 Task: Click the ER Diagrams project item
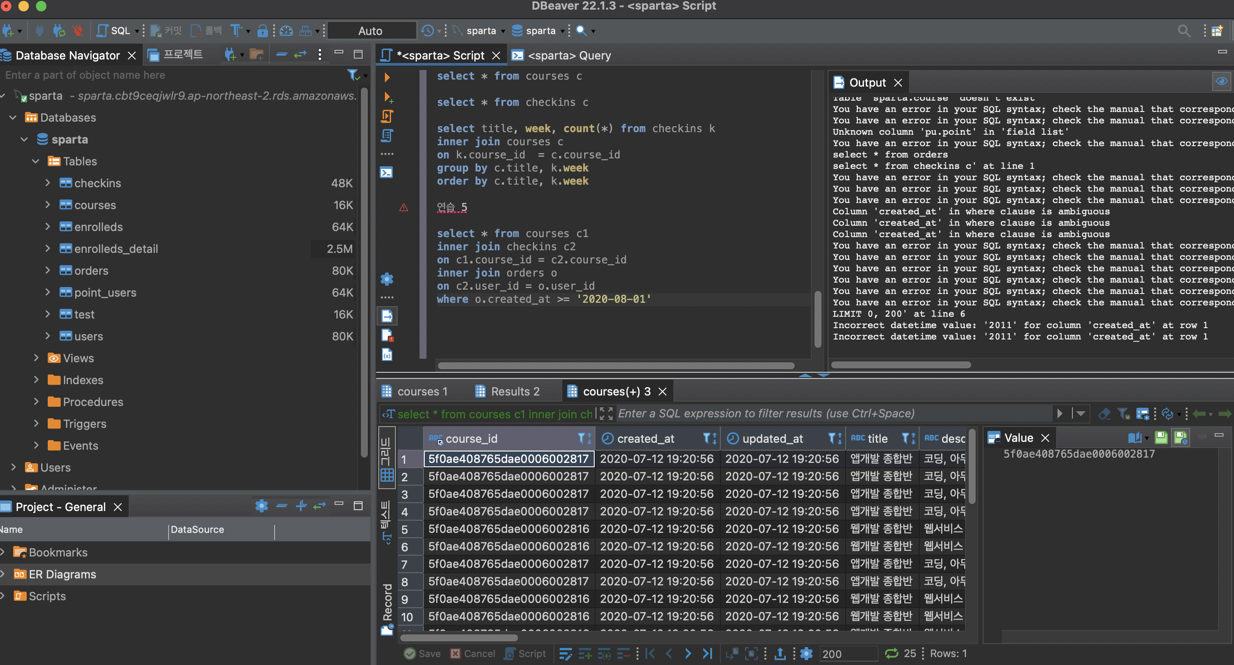coord(62,574)
